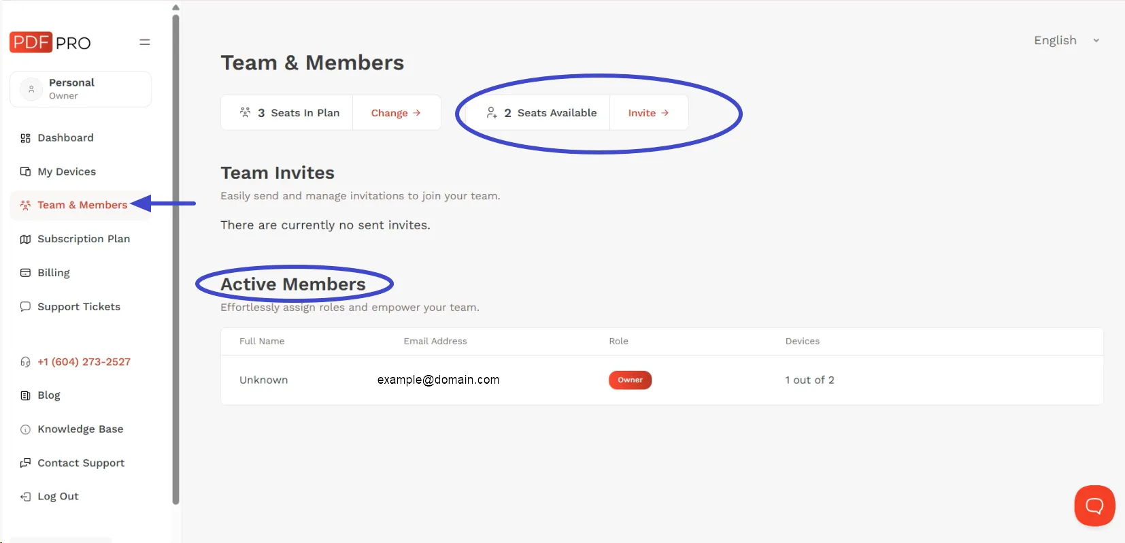
Task: Click the phone headset icon
Action: [25, 362]
